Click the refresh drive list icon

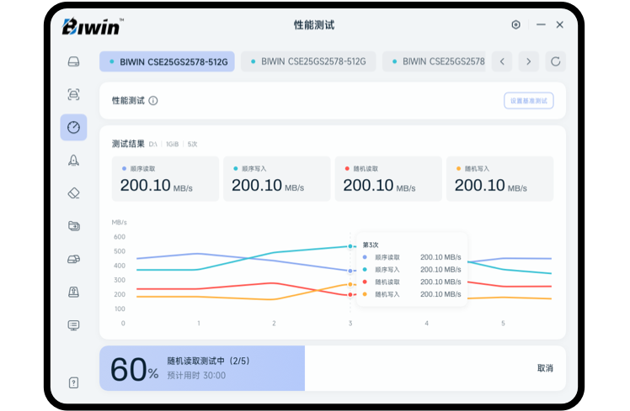(554, 61)
